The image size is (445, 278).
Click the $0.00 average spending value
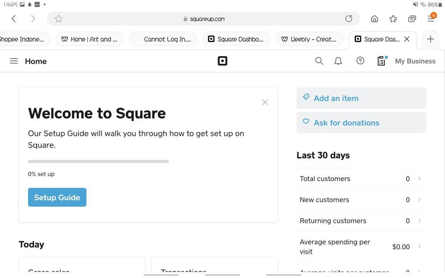click(x=401, y=247)
